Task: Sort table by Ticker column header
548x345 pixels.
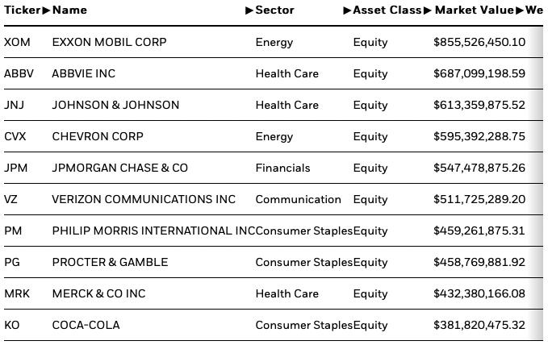Action: coord(23,10)
